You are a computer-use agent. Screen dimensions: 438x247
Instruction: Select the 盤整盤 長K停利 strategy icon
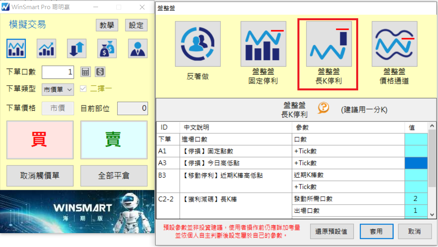coord(329,44)
